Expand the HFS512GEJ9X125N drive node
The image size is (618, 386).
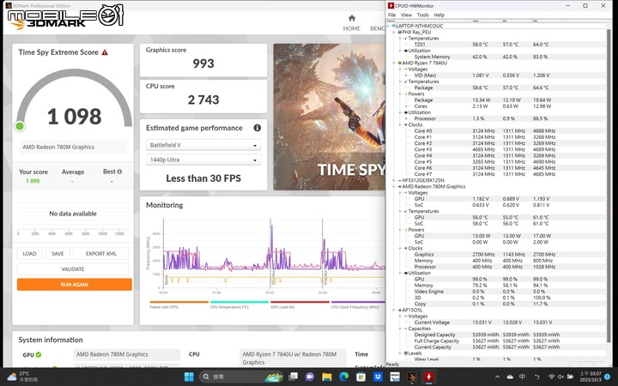[x=394, y=180]
